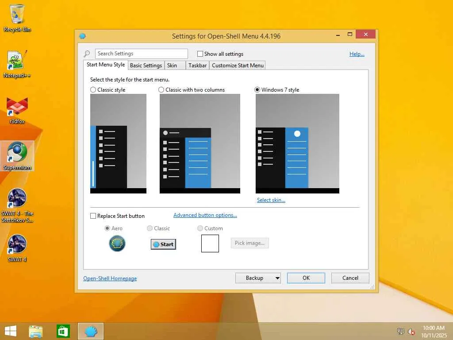The width and height of the screenshot is (453, 340).
Task: Select the r3dfox desktop shortcut
Action: tap(17, 110)
